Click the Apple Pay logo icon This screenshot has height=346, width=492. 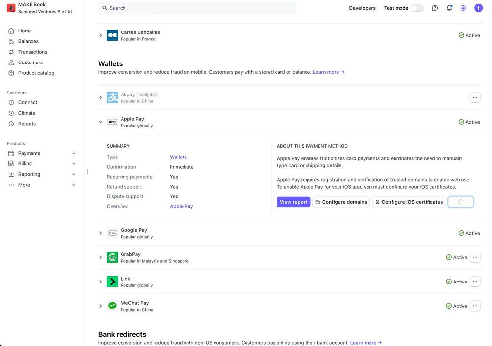[112, 122]
